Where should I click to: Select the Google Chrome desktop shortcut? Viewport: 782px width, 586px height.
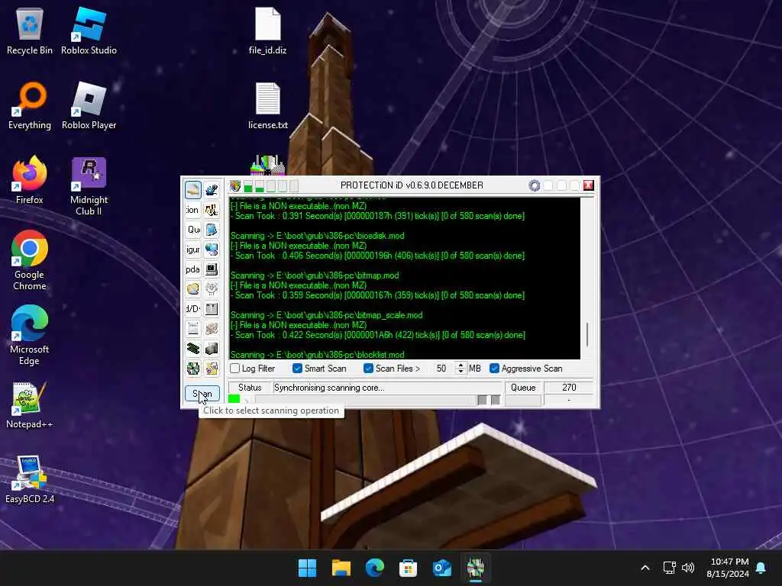coord(30,260)
